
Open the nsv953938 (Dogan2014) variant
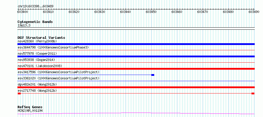click(x=36, y=60)
